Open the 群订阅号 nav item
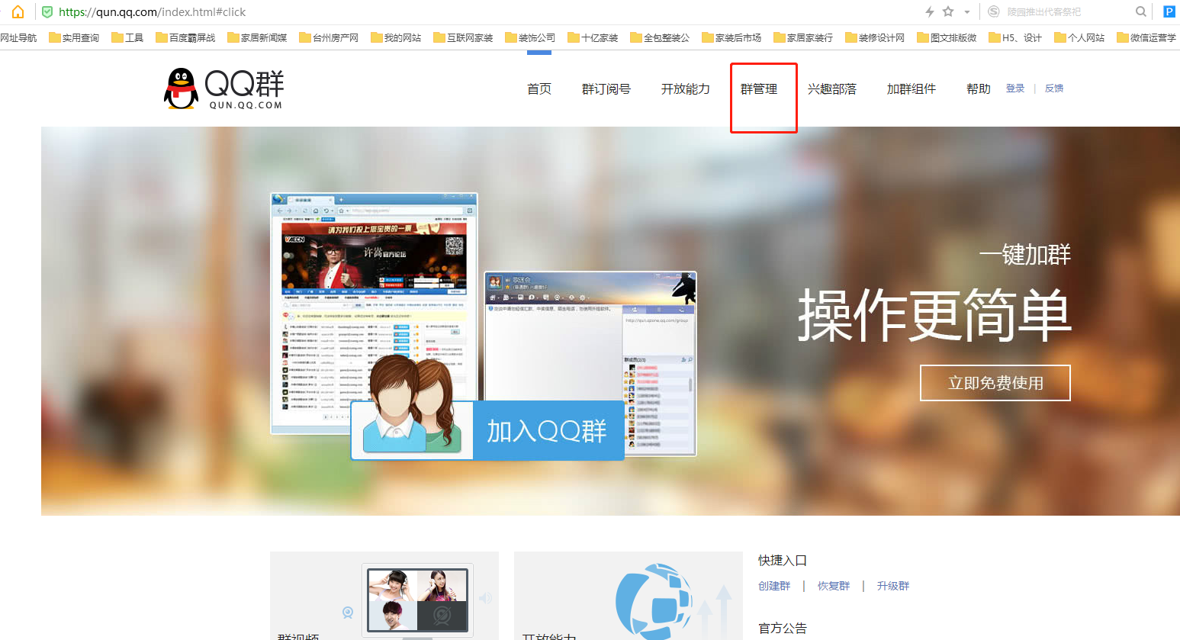This screenshot has height=640, width=1180. [606, 89]
